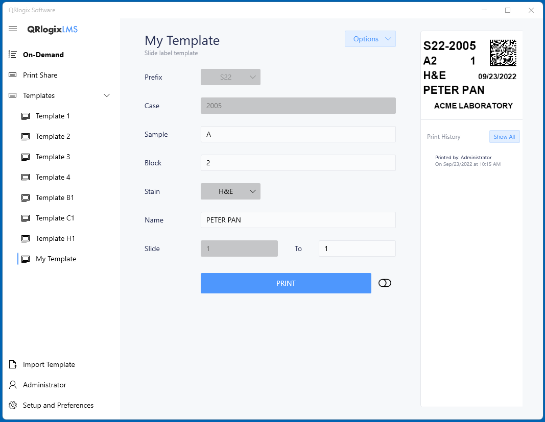The width and height of the screenshot is (545, 422).
Task: Click the Slide To number field
Action: coord(358,249)
